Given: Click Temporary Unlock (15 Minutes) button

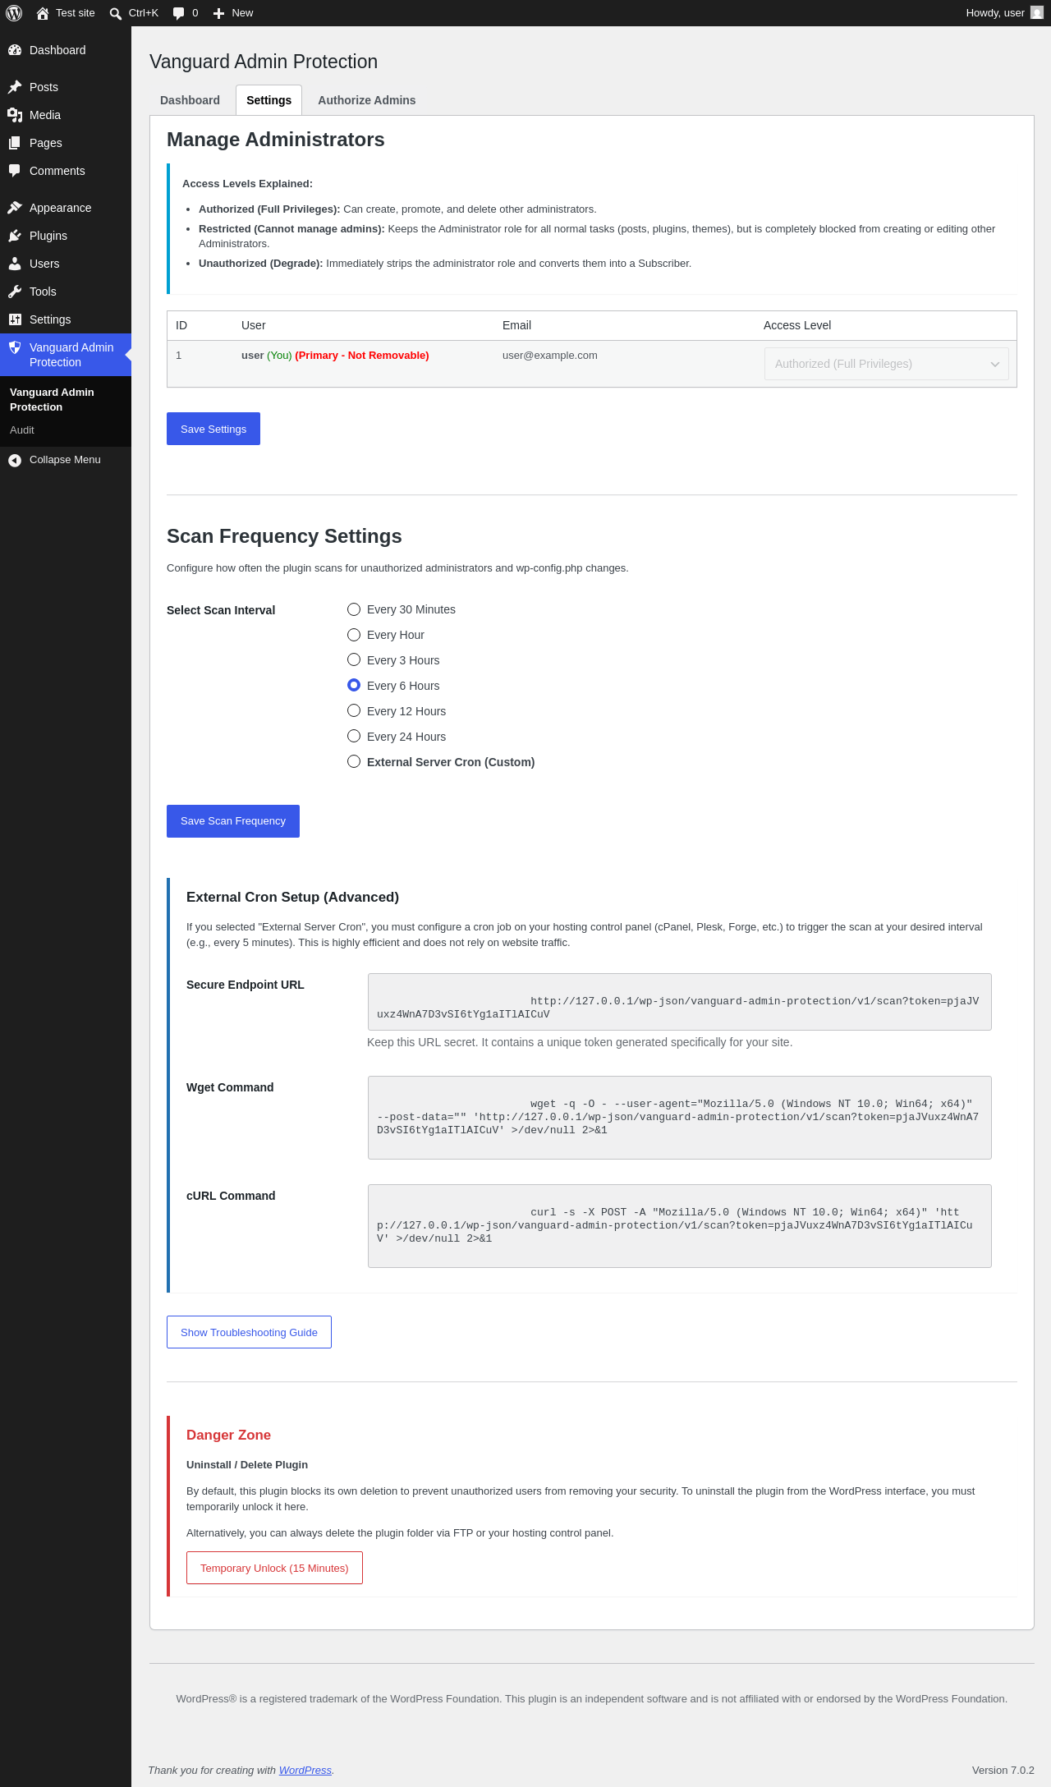Looking at the screenshot, I should point(274,1568).
